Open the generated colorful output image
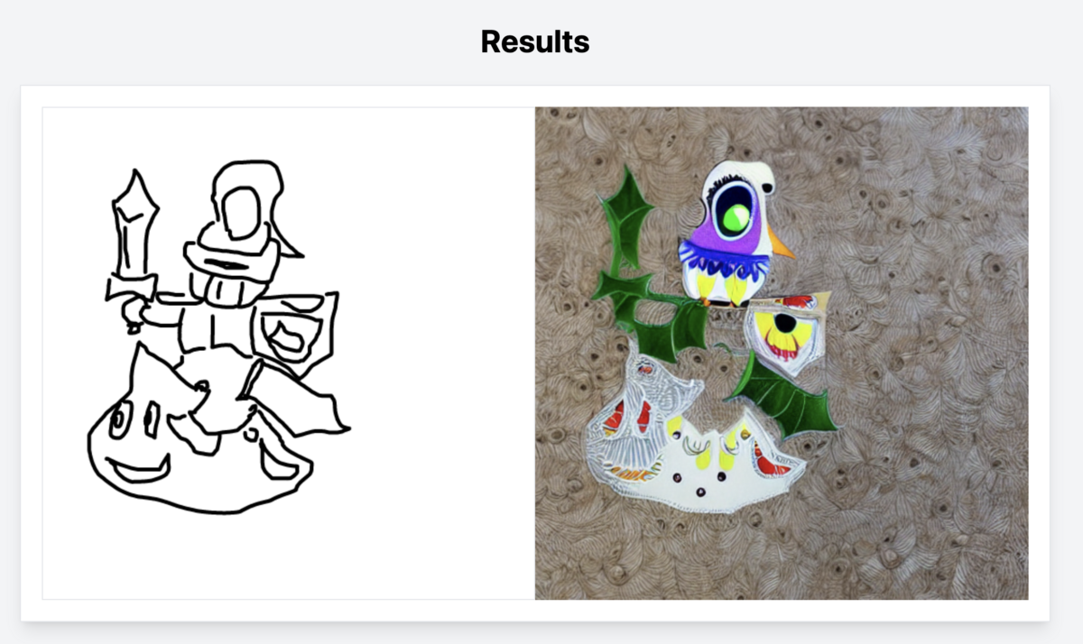Screen dimensions: 1083x644 coord(782,354)
